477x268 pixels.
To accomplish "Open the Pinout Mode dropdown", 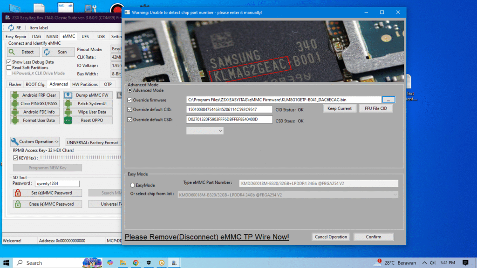I will (x=116, y=49).
